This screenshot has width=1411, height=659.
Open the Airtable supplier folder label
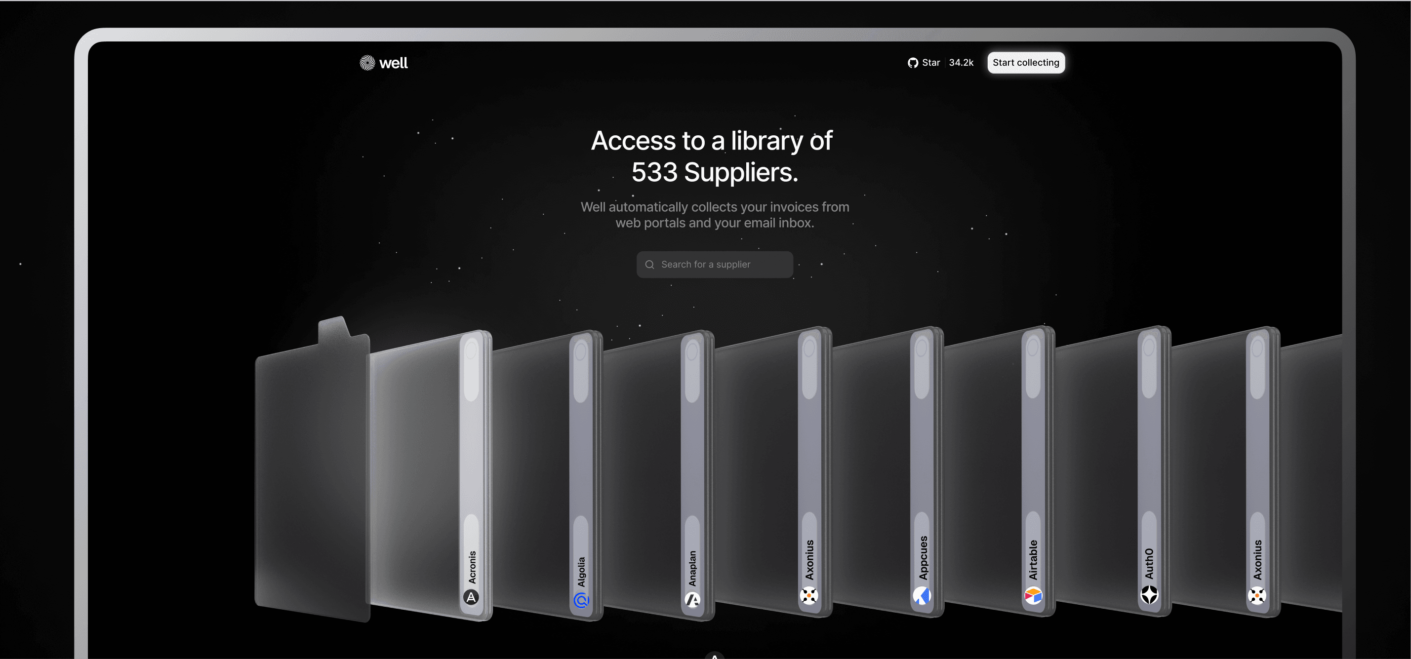pyautogui.click(x=1034, y=560)
